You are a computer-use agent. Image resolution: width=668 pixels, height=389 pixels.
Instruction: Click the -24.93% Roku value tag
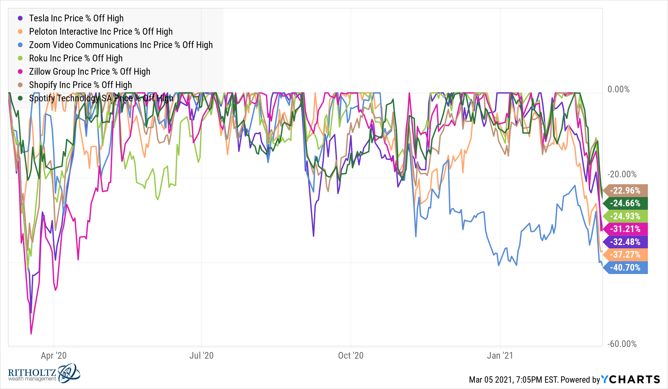click(626, 216)
